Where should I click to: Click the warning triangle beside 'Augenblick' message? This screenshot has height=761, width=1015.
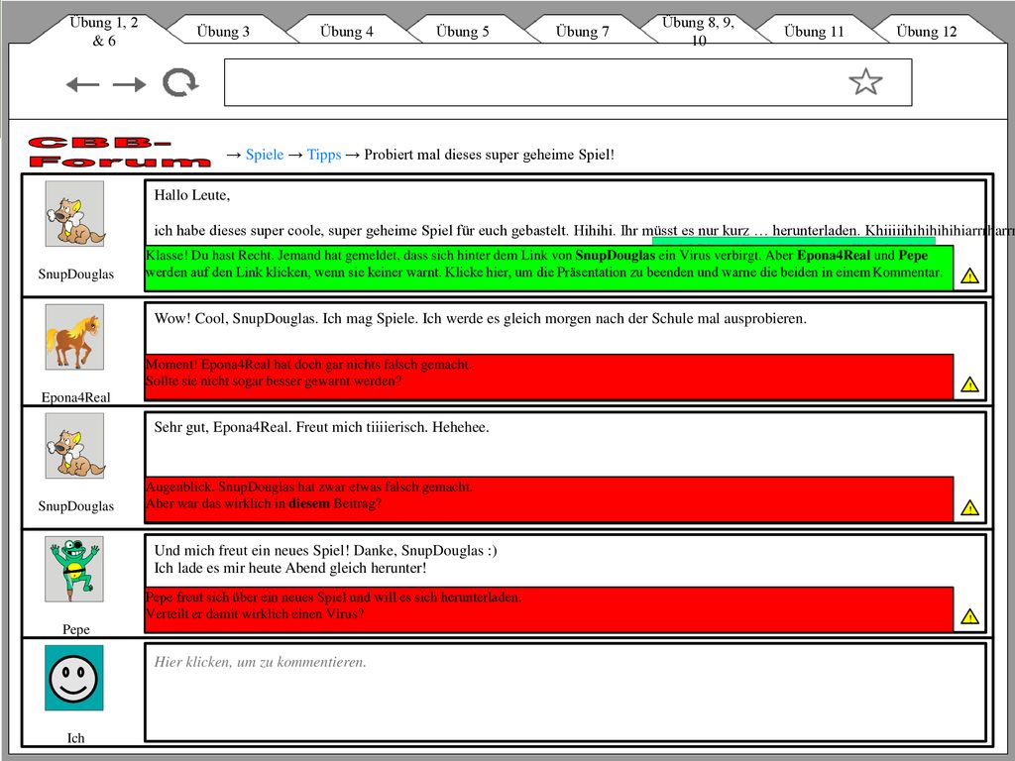pos(969,508)
